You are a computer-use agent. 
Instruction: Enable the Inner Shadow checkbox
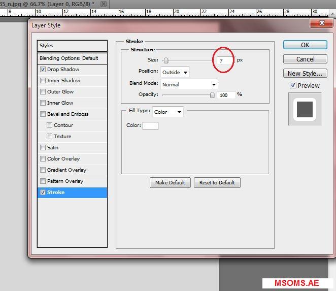point(43,81)
